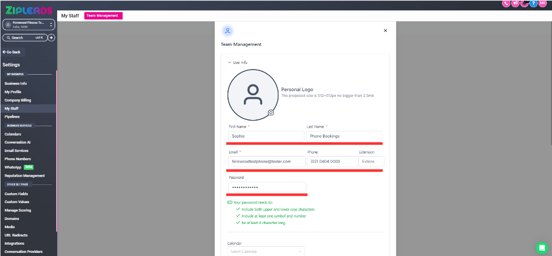Viewport: 552px width, 256px height.
Task: Open Conversation Providers settings
Action: tap(24, 252)
